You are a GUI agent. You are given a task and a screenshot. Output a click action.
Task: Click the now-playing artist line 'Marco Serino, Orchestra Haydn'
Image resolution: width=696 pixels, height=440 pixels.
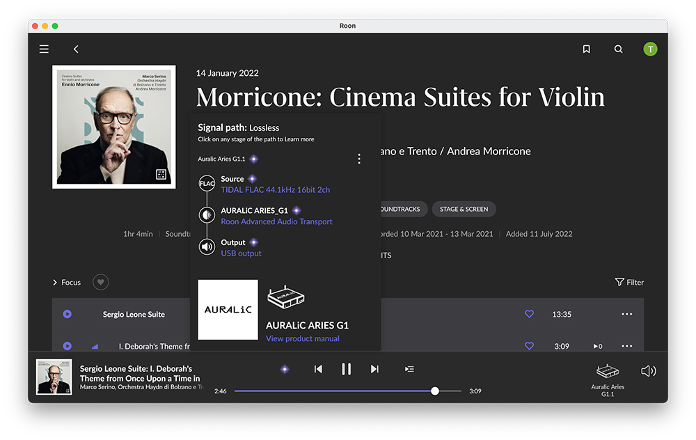click(141, 387)
